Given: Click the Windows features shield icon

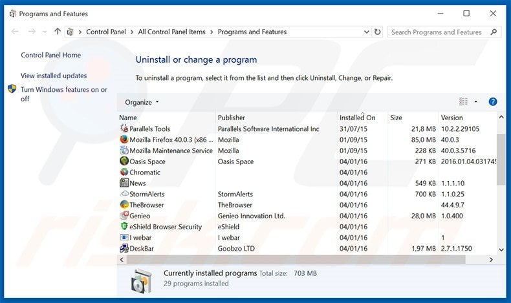Looking at the screenshot, I should pyautogui.click(x=12, y=89).
